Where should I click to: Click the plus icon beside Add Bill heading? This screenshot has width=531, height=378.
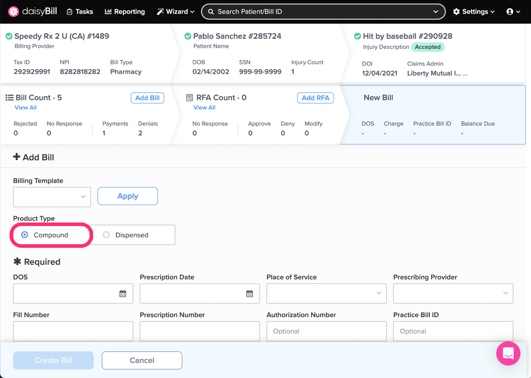pyautogui.click(x=17, y=157)
